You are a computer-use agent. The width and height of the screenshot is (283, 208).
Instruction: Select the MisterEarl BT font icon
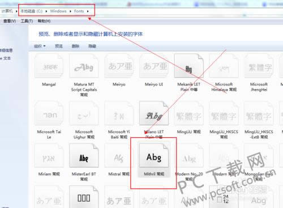(84, 155)
